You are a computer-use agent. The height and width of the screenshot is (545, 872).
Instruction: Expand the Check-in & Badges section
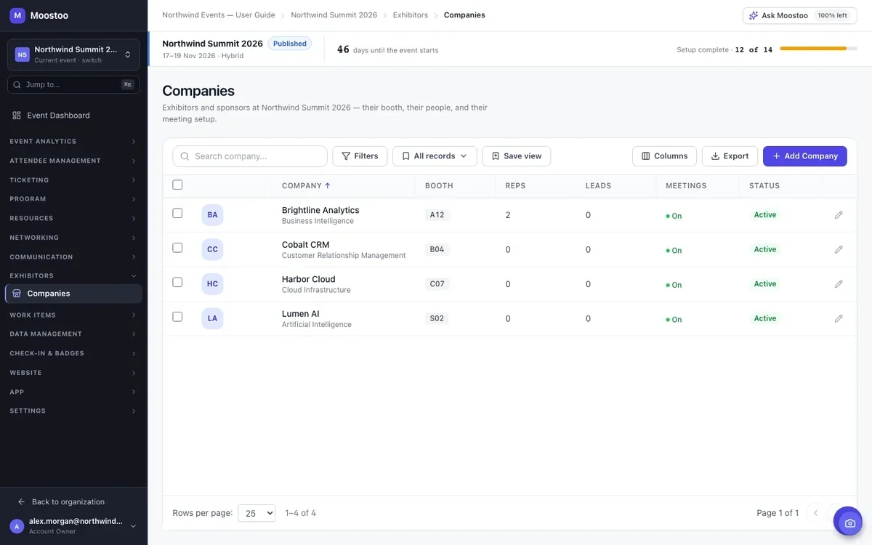tap(73, 353)
